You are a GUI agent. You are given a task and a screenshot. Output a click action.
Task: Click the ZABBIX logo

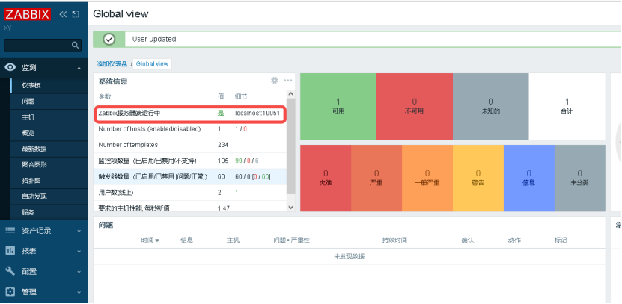(x=28, y=14)
